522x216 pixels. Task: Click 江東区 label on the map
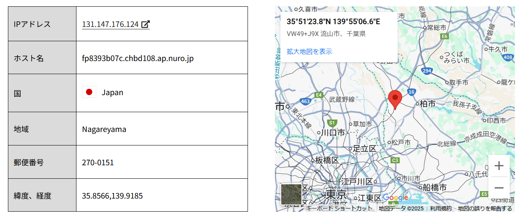pyautogui.click(x=370, y=198)
